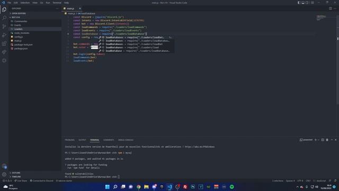The width and height of the screenshot is (339, 191).
Task: Open the Search view in activity bar
Action: point(4,18)
